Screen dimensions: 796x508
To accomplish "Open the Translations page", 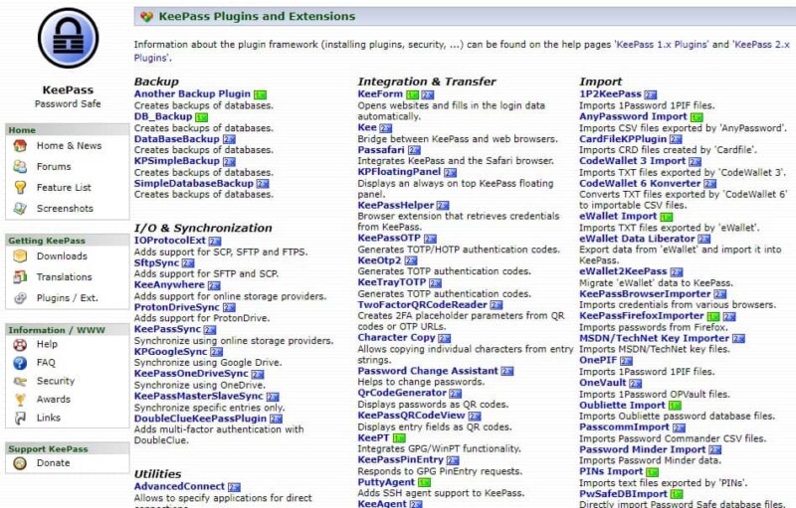I will [65, 276].
